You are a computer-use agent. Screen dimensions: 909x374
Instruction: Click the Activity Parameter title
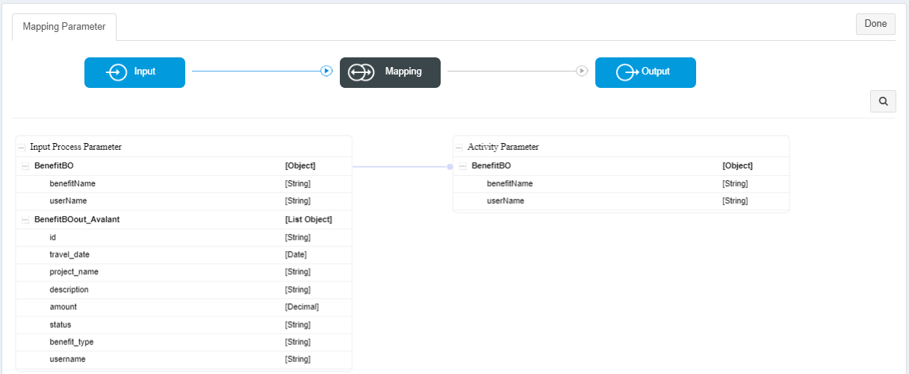point(503,148)
